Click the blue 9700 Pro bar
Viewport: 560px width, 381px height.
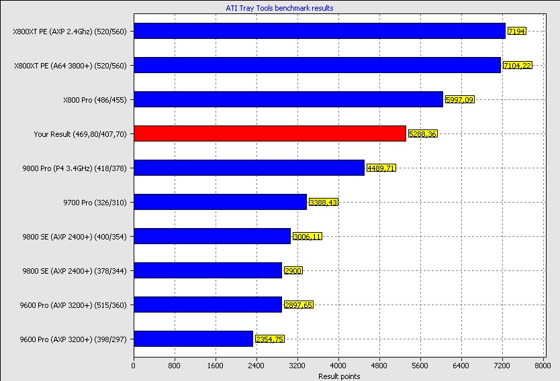coord(220,202)
